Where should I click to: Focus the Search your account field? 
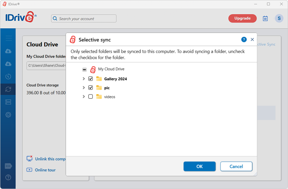tap(84, 19)
